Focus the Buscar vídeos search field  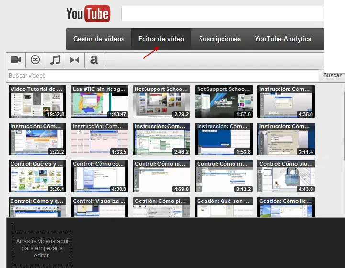(x=163, y=76)
